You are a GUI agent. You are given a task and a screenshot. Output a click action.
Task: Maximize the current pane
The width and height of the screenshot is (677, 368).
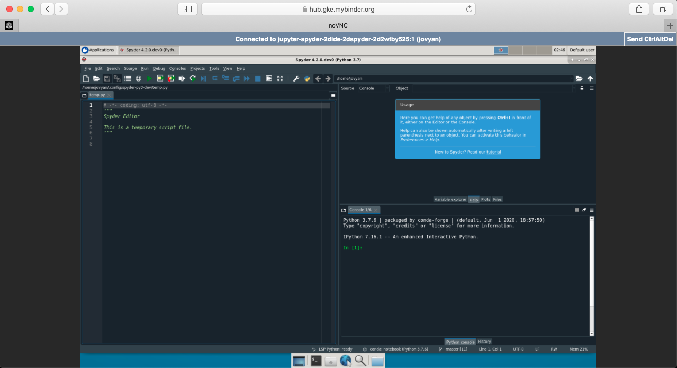point(269,78)
